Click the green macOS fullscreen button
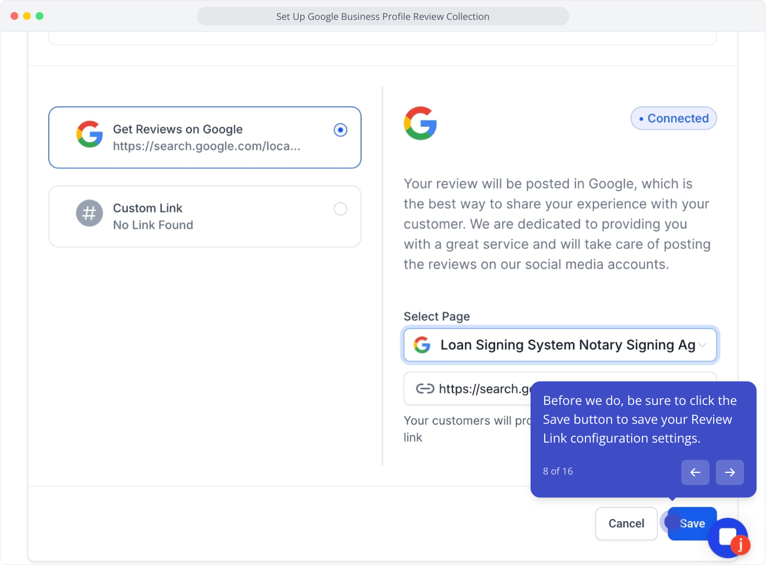 pyautogui.click(x=39, y=16)
